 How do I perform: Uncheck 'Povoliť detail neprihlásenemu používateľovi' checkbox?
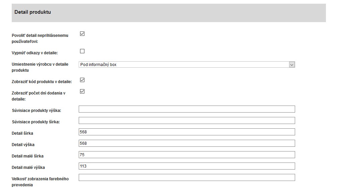click(x=82, y=34)
